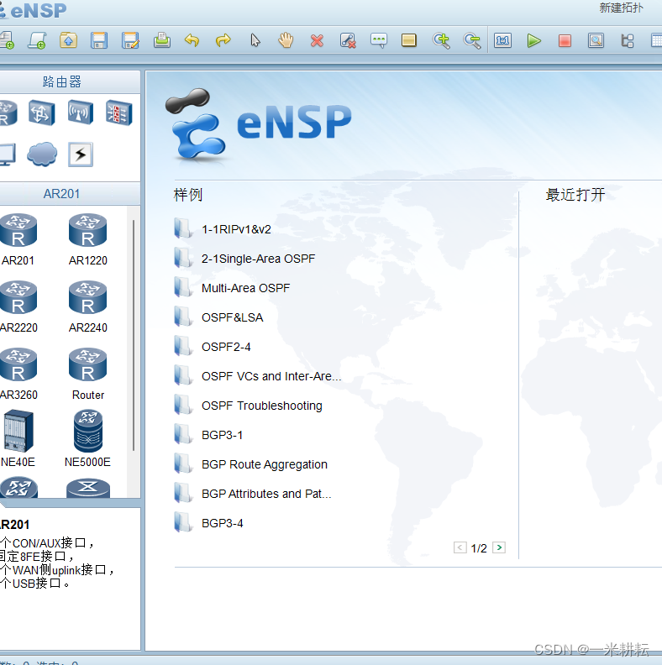The width and height of the screenshot is (662, 665).
Task: Choose the AR1220 router device
Action: pyautogui.click(x=88, y=239)
